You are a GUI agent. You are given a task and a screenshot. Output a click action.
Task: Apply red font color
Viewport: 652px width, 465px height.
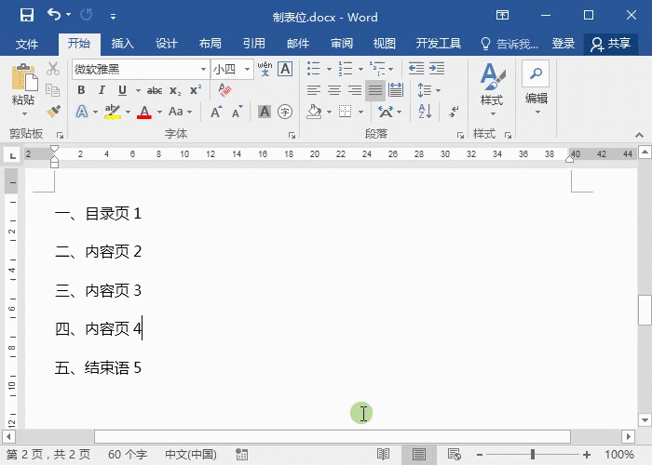[144, 112]
